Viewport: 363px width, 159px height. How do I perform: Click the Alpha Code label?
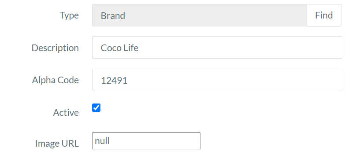point(56,80)
